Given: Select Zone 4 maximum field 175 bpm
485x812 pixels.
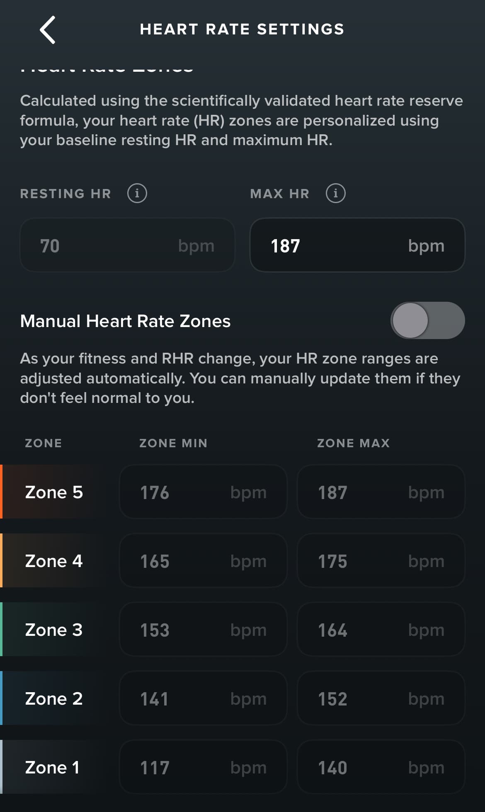Looking at the screenshot, I should tap(381, 561).
